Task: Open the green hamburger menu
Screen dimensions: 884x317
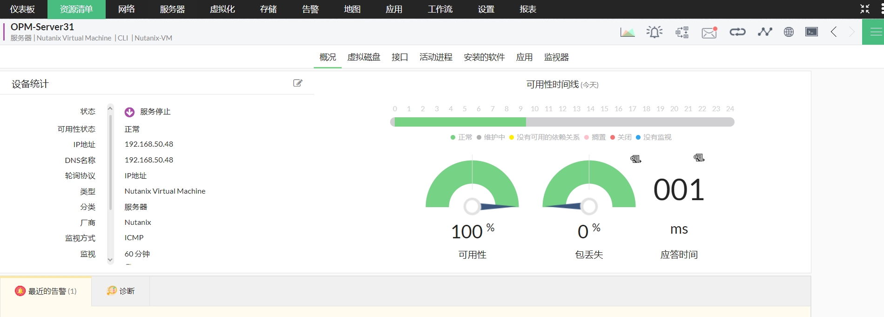Action: 873,32
